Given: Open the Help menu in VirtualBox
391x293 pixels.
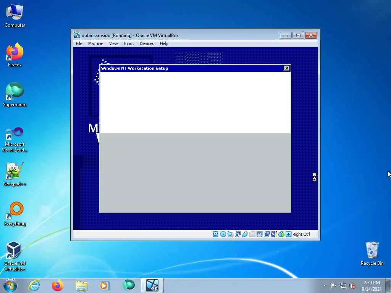Looking at the screenshot, I should [x=164, y=43].
